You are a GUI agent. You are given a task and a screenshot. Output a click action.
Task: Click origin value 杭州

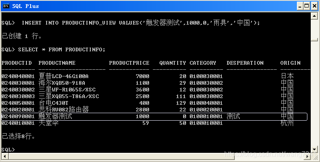pyautogui.click(x=287, y=123)
